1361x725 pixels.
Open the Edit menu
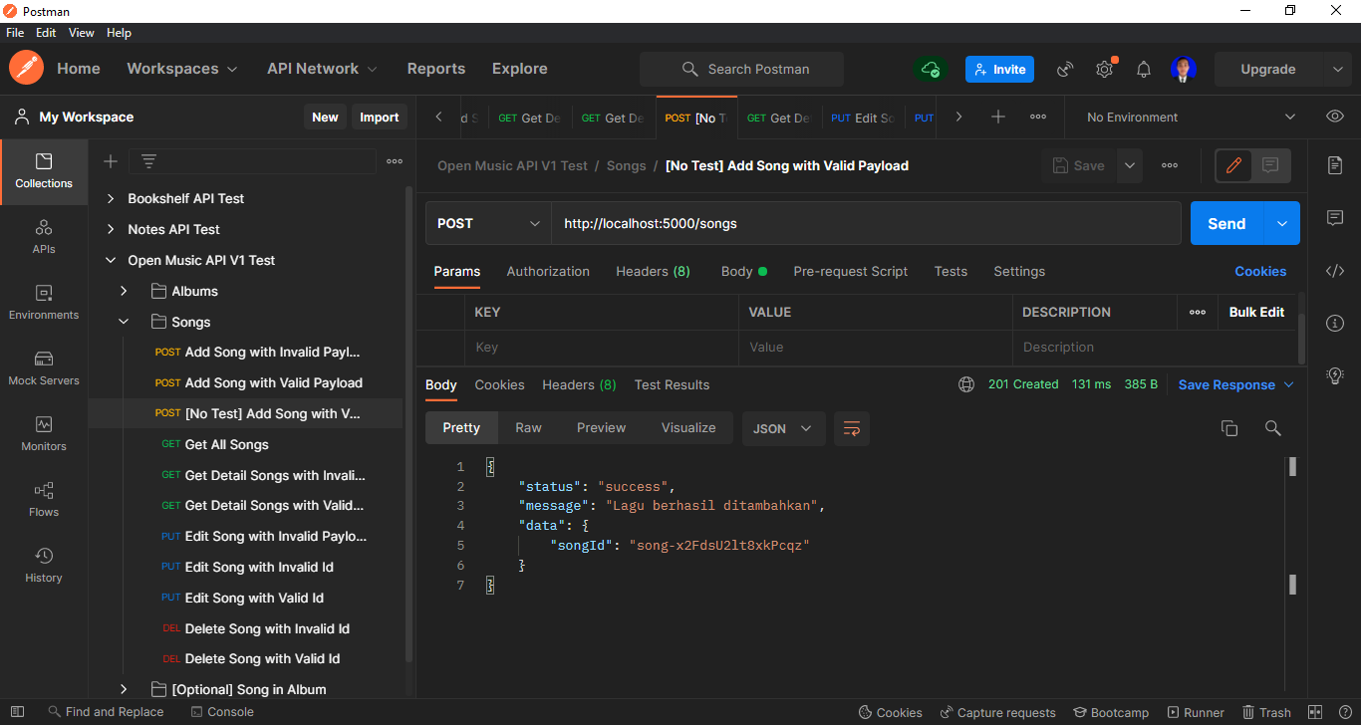tap(46, 33)
